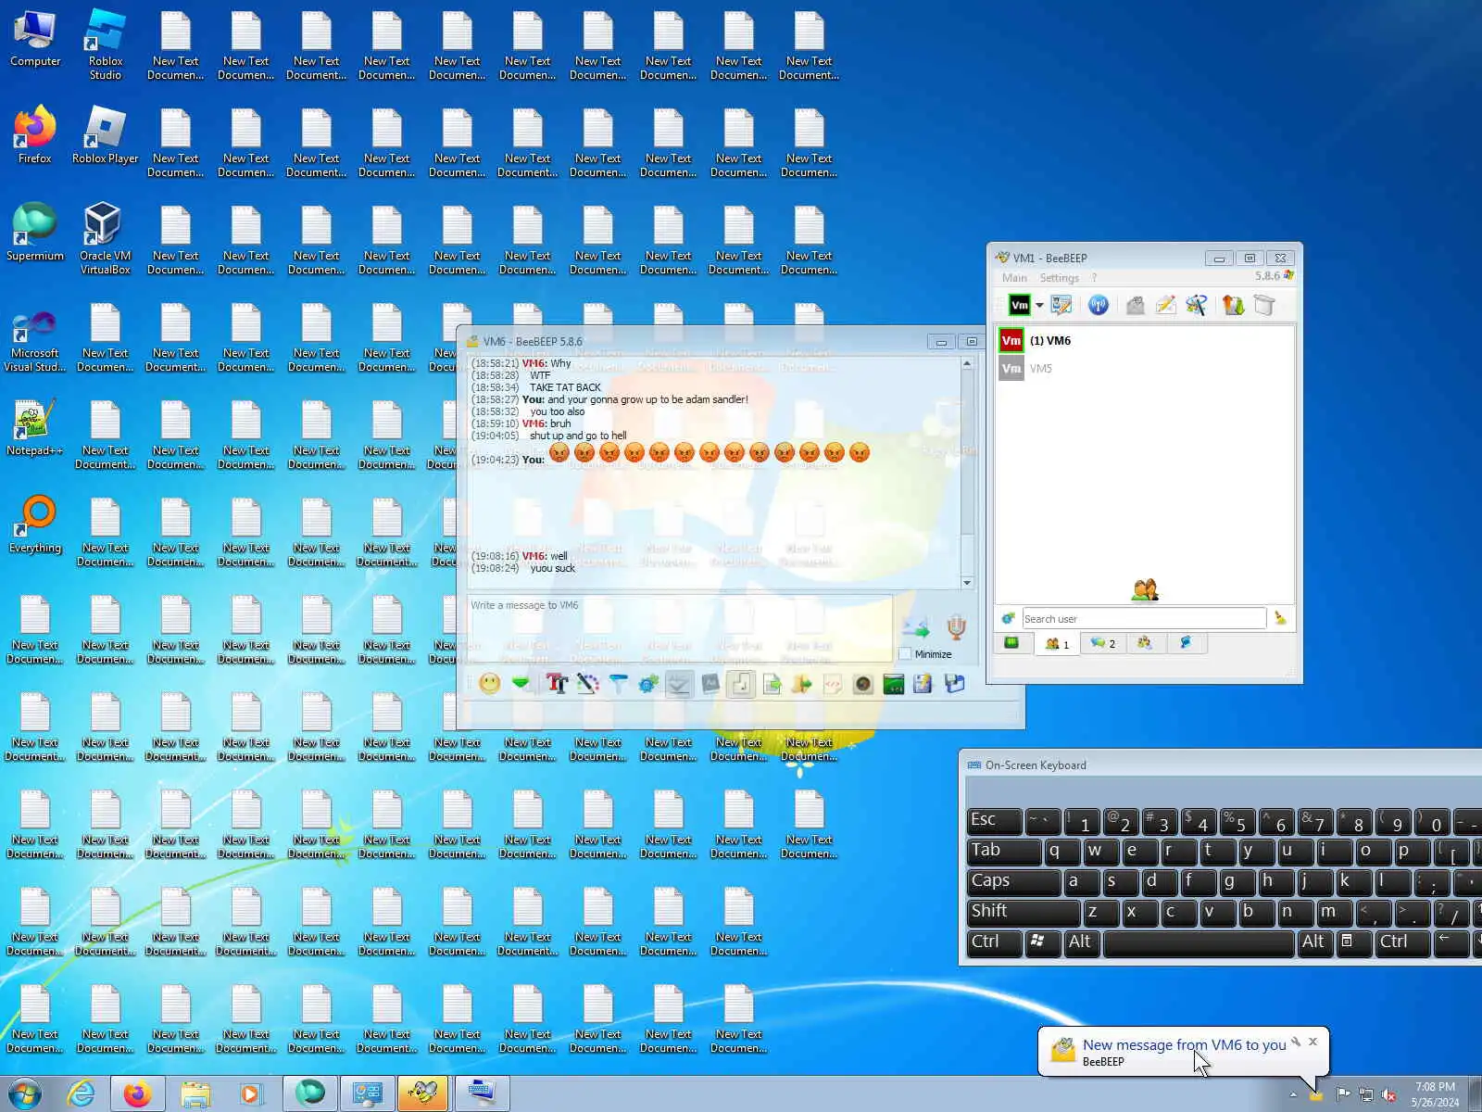This screenshot has width=1482, height=1112.
Task: Click the green down-arrow icon in chat toolbar
Action: [521, 684]
